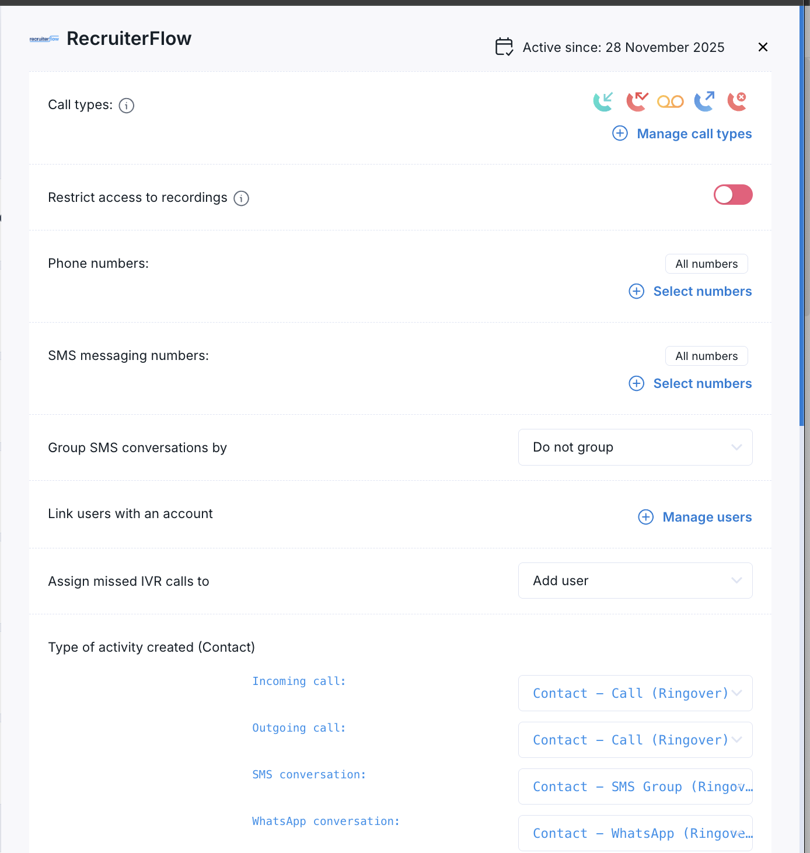The width and height of the screenshot is (810, 853).
Task: Click info icon beside Restrict access to recordings
Action: point(242,198)
